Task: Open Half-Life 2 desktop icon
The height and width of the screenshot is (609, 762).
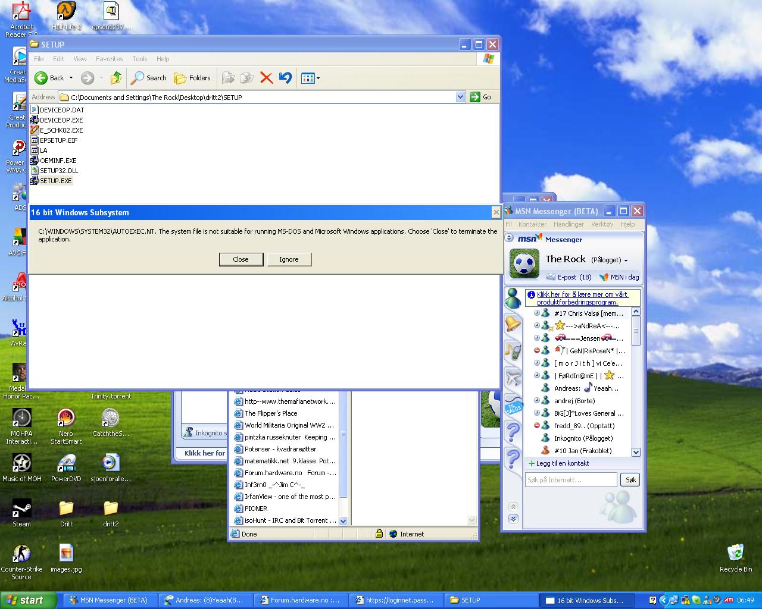Action: (66, 16)
